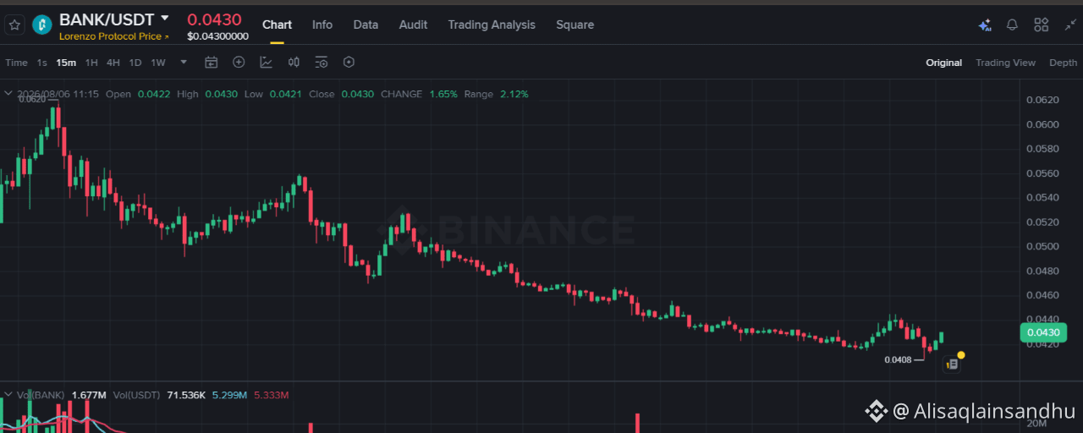Click the 5.333M volume MA value
The height and width of the screenshot is (433, 1083).
click(x=272, y=395)
